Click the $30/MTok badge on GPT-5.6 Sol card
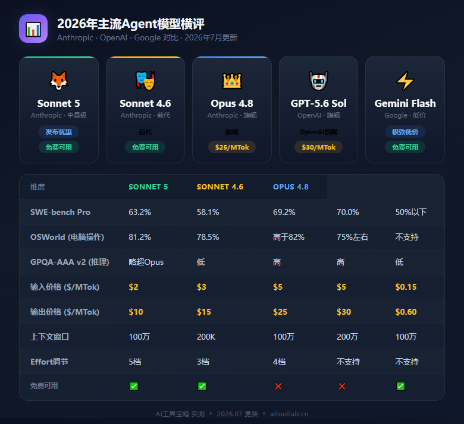464x424 pixels. [x=318, y=147]
